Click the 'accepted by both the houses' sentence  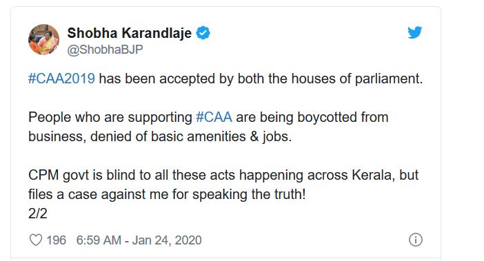225,79
